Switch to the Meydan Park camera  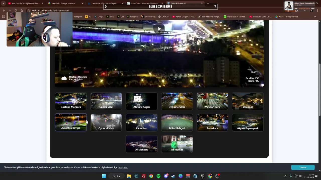point(212,101)
